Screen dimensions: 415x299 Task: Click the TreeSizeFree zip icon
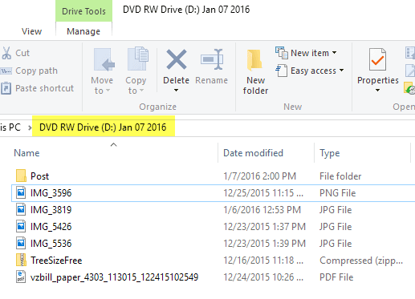tap(21, 260)
